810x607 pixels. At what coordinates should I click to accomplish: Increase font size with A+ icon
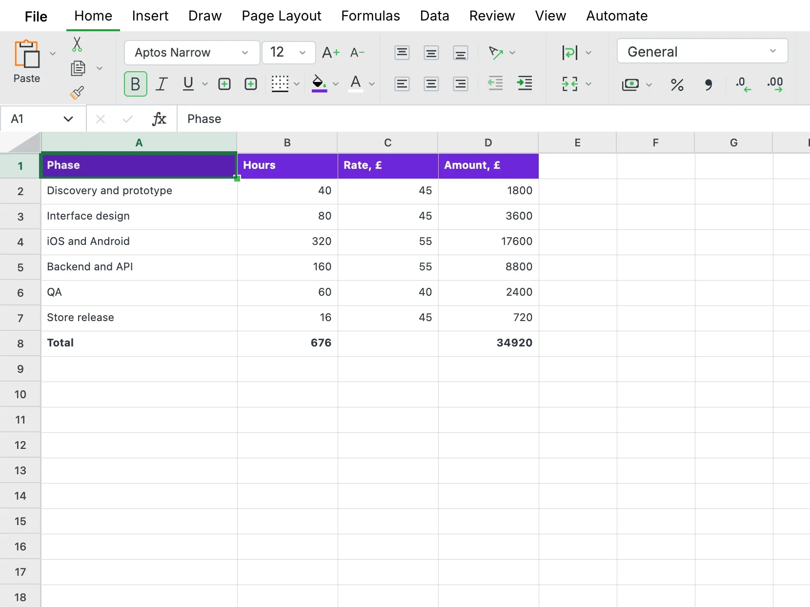point(330,52)
